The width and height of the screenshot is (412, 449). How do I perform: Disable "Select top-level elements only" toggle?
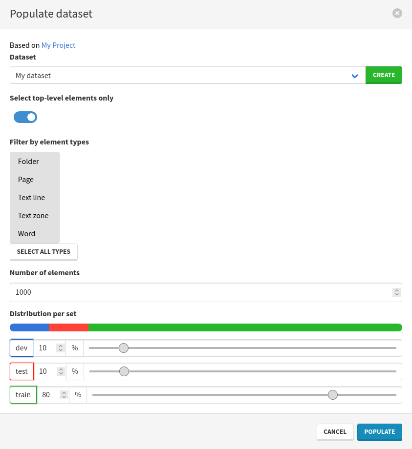click(x=25, y=117)
